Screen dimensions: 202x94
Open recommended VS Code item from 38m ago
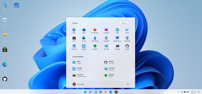pyautogui.click(x=110, y=69)
